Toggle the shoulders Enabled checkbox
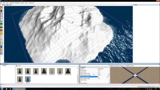The width and height of the screenshot is (160, 90). 99,69
